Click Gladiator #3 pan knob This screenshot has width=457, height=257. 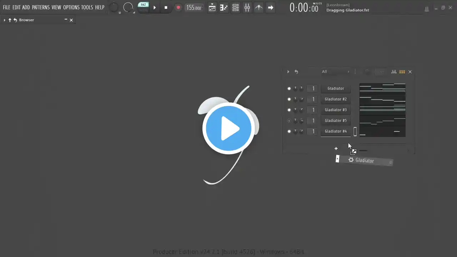(x=295, y=110)
